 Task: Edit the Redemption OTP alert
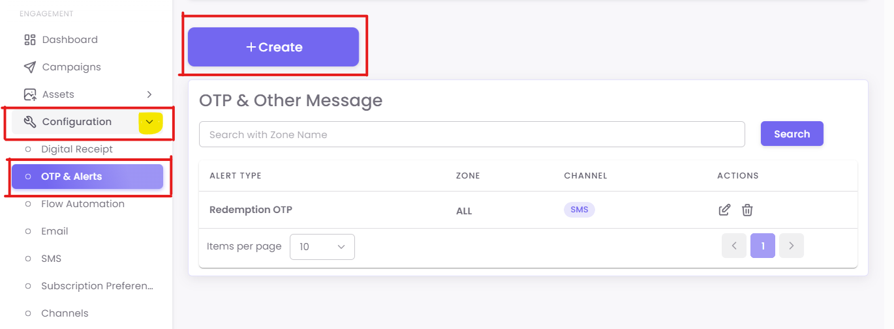724,210
